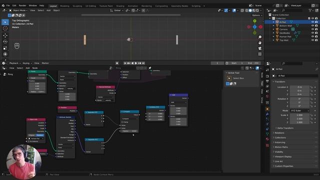320x180 pixels.
Task: Hide AI Pad in viewport via eye icon
Action: point(312,22)
